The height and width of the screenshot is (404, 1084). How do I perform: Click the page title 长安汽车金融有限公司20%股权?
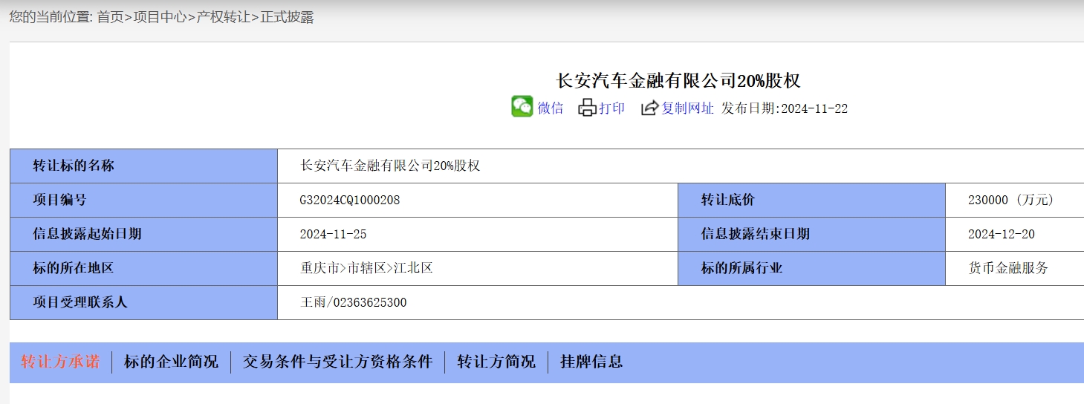click(678, 80)
